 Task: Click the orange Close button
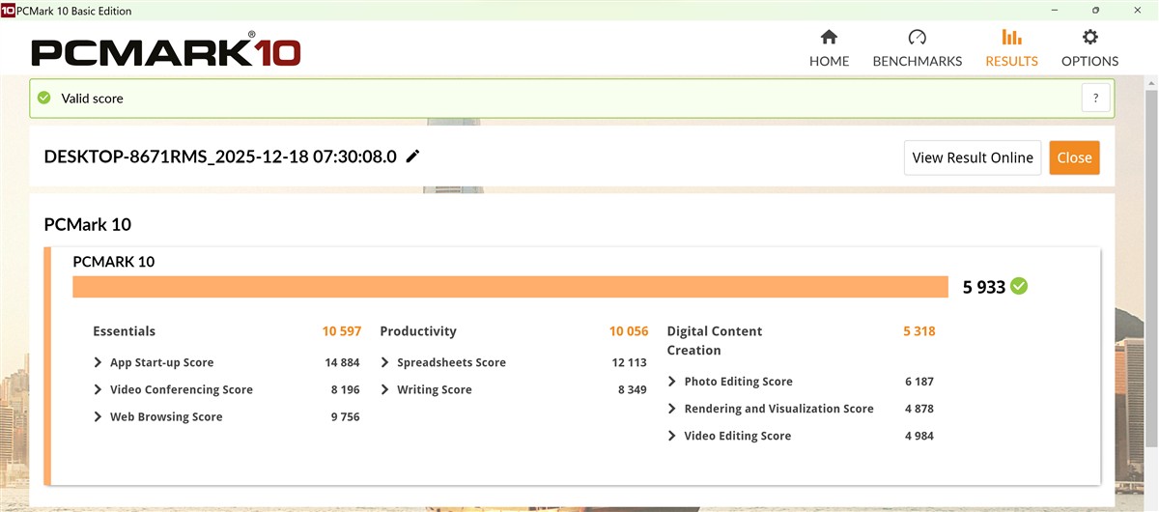tap(1074, 157)
